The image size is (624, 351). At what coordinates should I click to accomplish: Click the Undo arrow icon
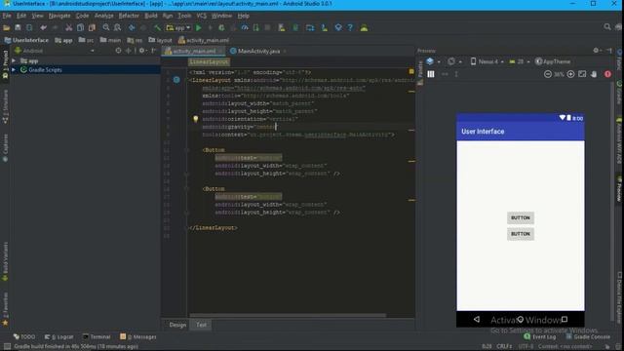pyautogui.click(x=43, y=28)
